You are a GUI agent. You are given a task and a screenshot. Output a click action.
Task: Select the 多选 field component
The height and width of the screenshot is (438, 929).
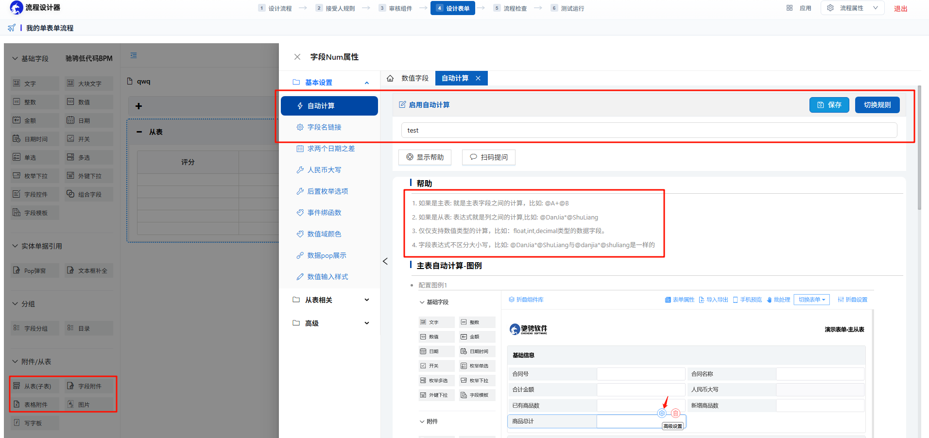(x=89, y=157)
